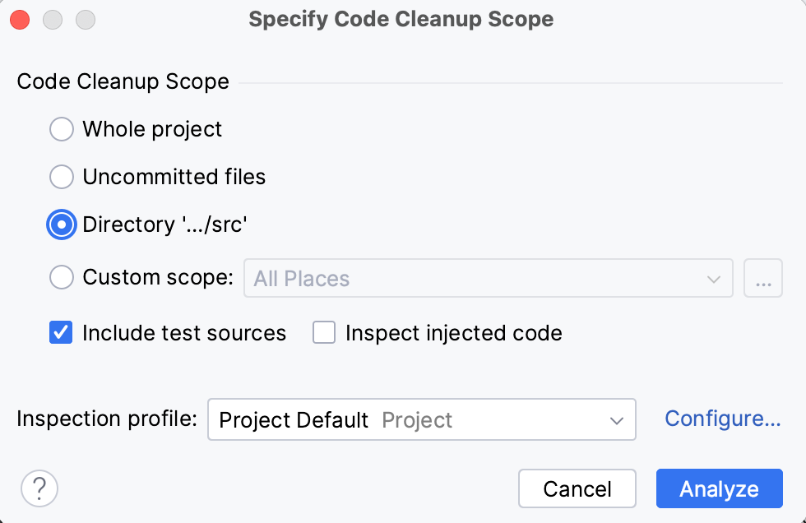806x523 pixels.
Task: Toggle the Include test sources checkbox off
Action: 60,332
